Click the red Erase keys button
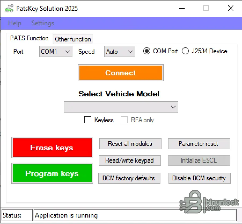The width and height of the screenshot is (242, 224). [52, 148]
